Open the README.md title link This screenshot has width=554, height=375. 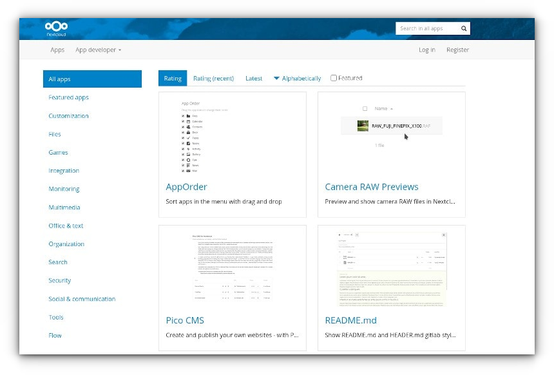pyautogui.click(x=351, y=321)
